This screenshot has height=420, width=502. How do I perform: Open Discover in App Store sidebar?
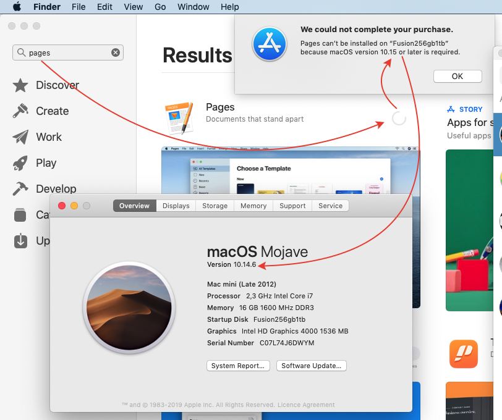(x=46, y=85)
